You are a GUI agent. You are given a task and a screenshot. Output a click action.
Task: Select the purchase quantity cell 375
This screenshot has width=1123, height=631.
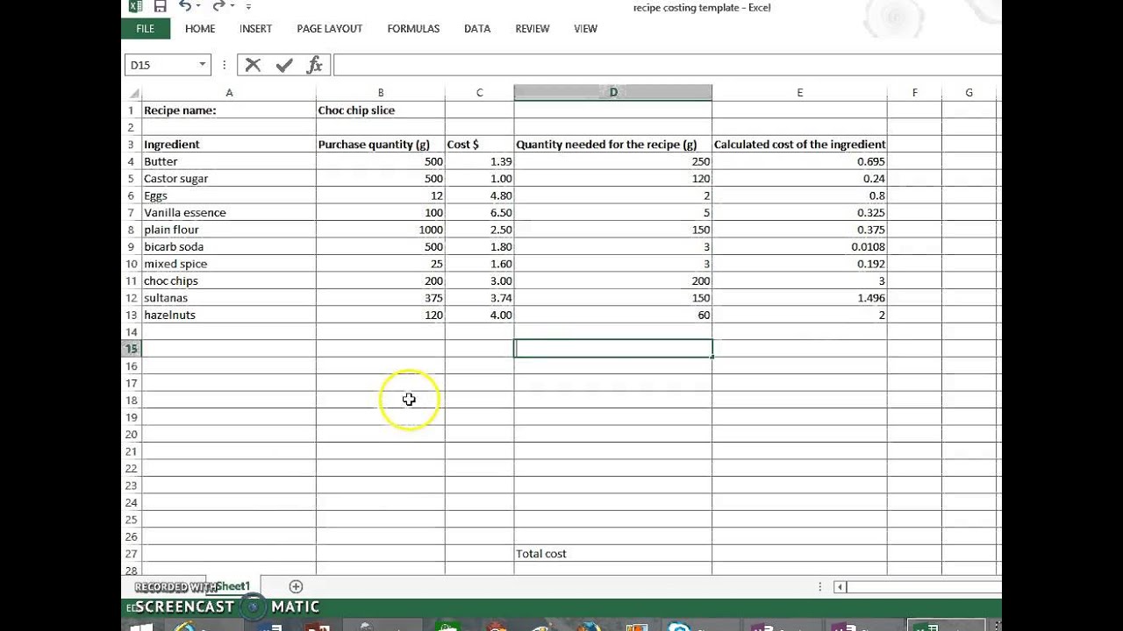click(x=381, y=298)
